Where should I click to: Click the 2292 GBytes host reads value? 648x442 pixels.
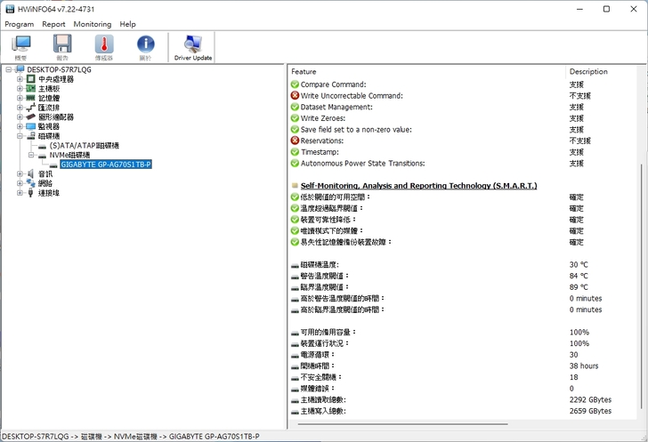click(590, 399)
